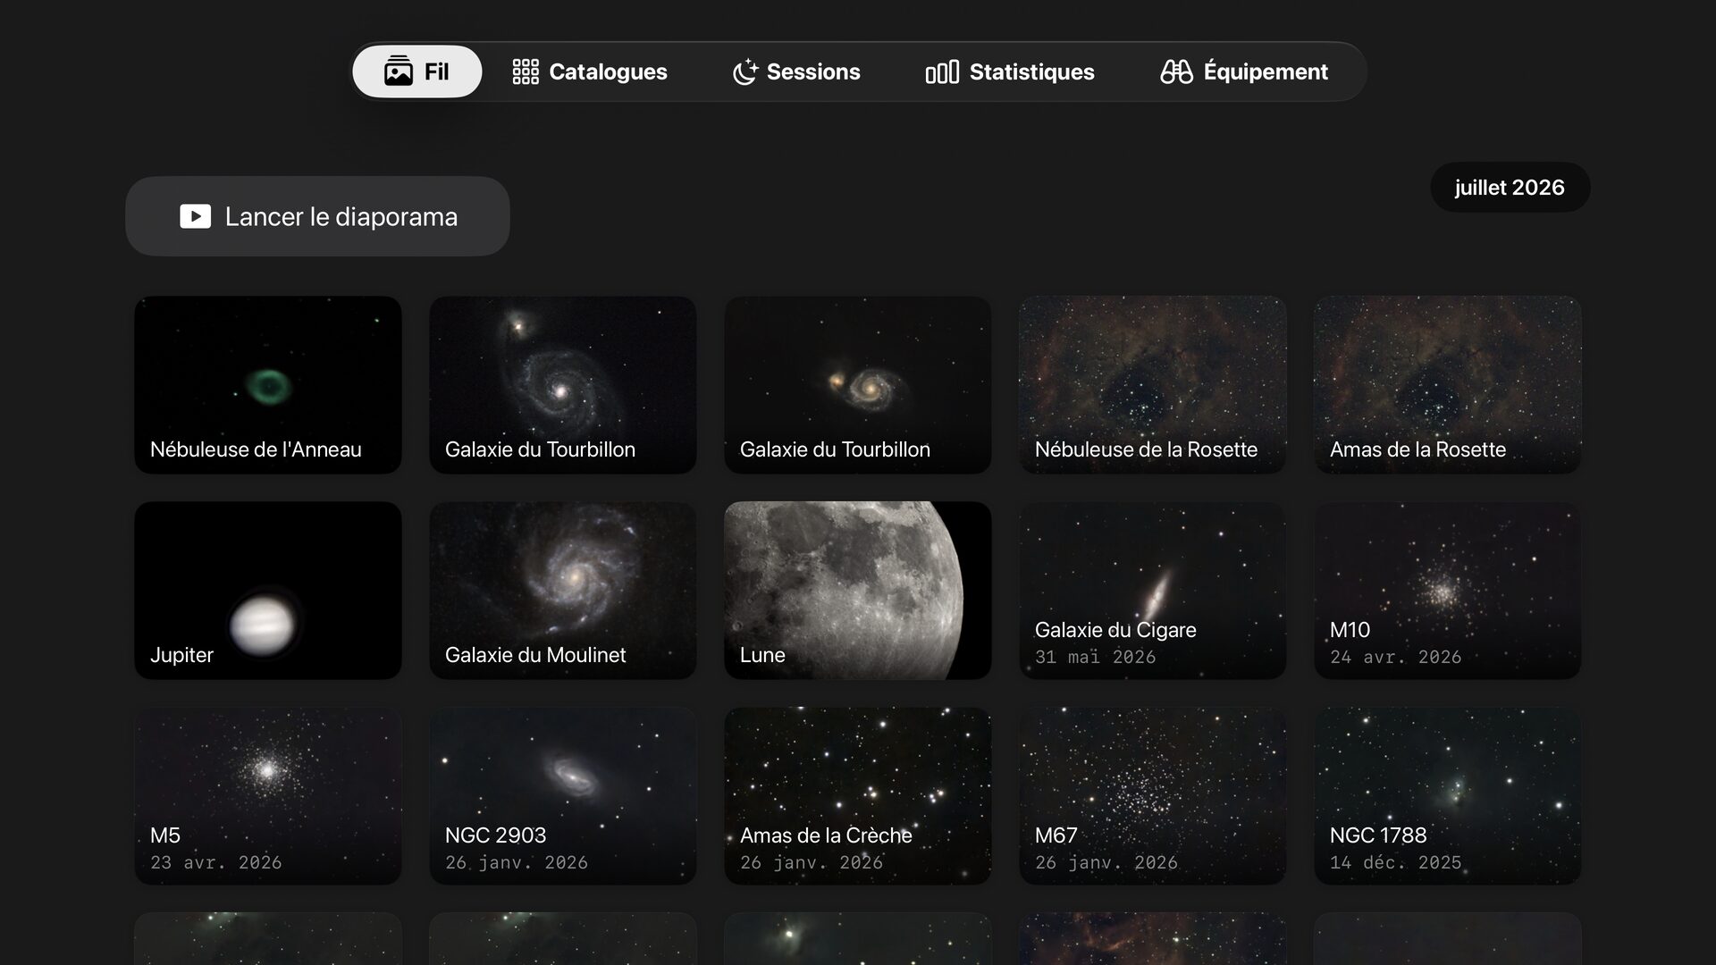Click the bar chart icon beside Statistiques

942,71
